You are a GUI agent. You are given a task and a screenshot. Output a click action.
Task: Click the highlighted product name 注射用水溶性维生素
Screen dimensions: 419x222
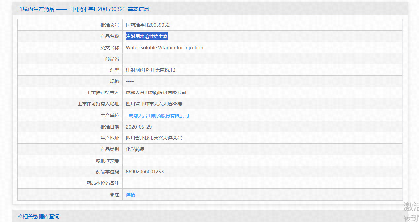(x=147, y=36)
